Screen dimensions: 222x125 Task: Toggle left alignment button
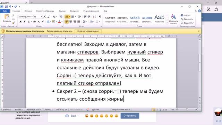(x=67, y=22)
